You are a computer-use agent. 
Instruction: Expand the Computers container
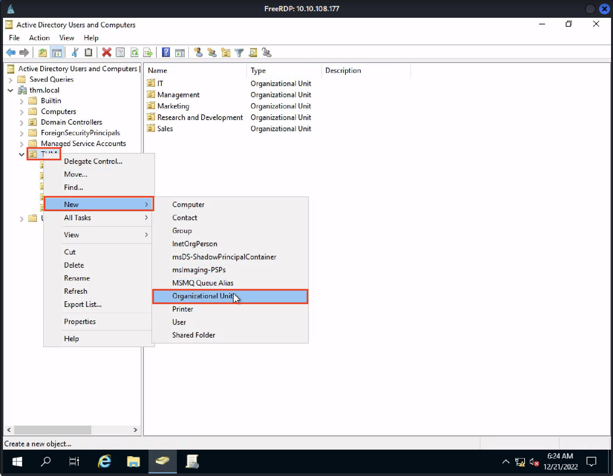coord(21,112)
